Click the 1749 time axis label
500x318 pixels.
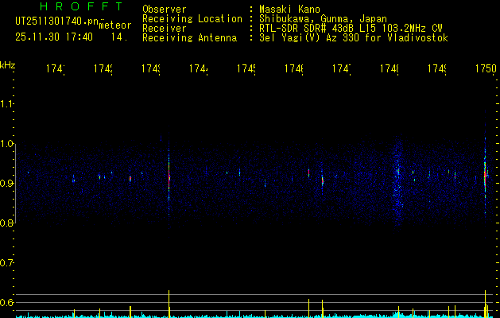click(437, 68)
